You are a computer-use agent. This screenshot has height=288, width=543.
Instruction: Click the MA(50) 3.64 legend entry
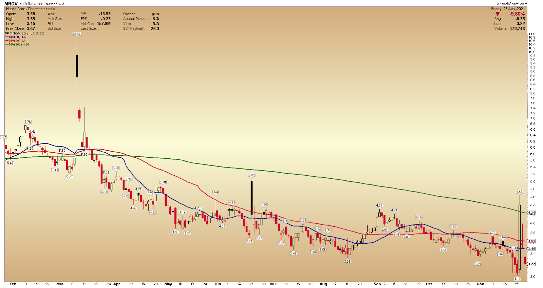pyautogui.click(x=16, y=41)
